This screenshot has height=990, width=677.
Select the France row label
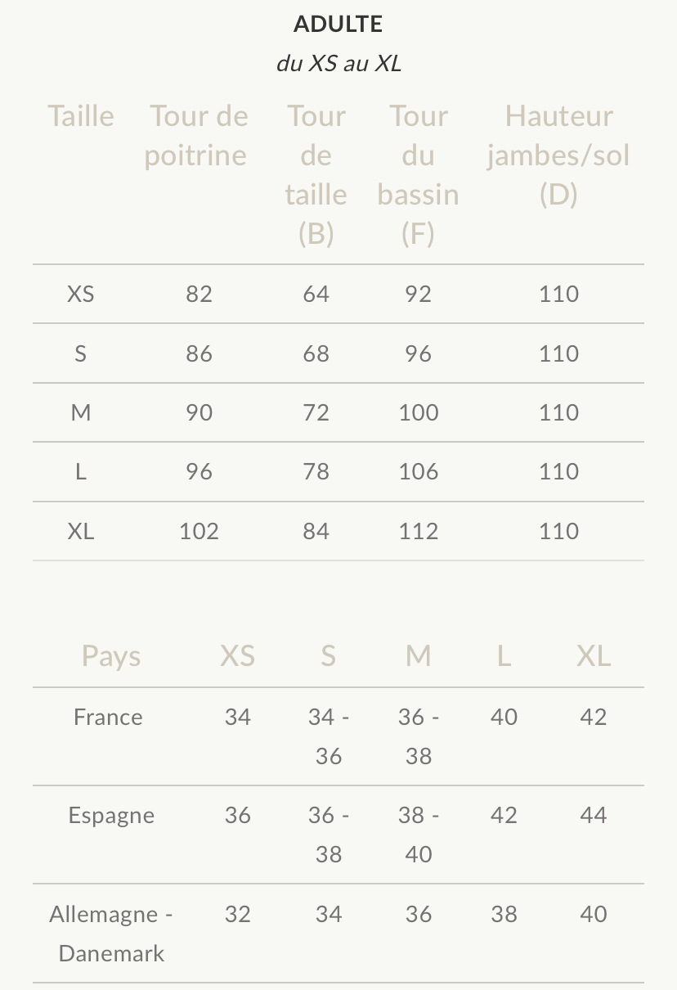pyautogui.click(x=108, y=718)
